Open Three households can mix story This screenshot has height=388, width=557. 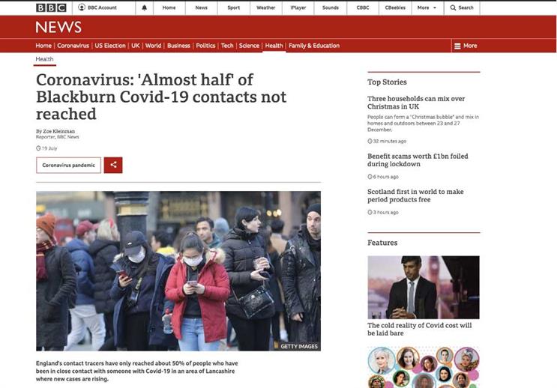point(416,103)
